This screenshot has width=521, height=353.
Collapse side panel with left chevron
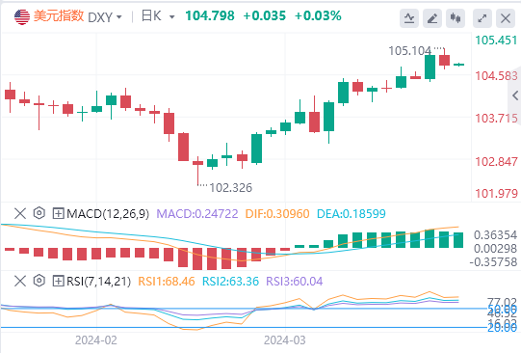[515, 95]
